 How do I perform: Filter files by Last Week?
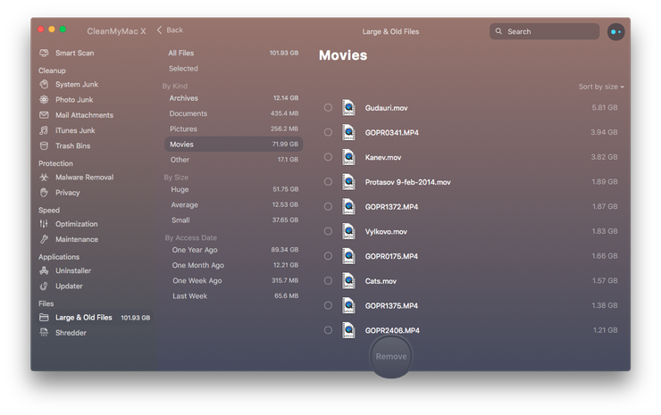coord(233,295)
